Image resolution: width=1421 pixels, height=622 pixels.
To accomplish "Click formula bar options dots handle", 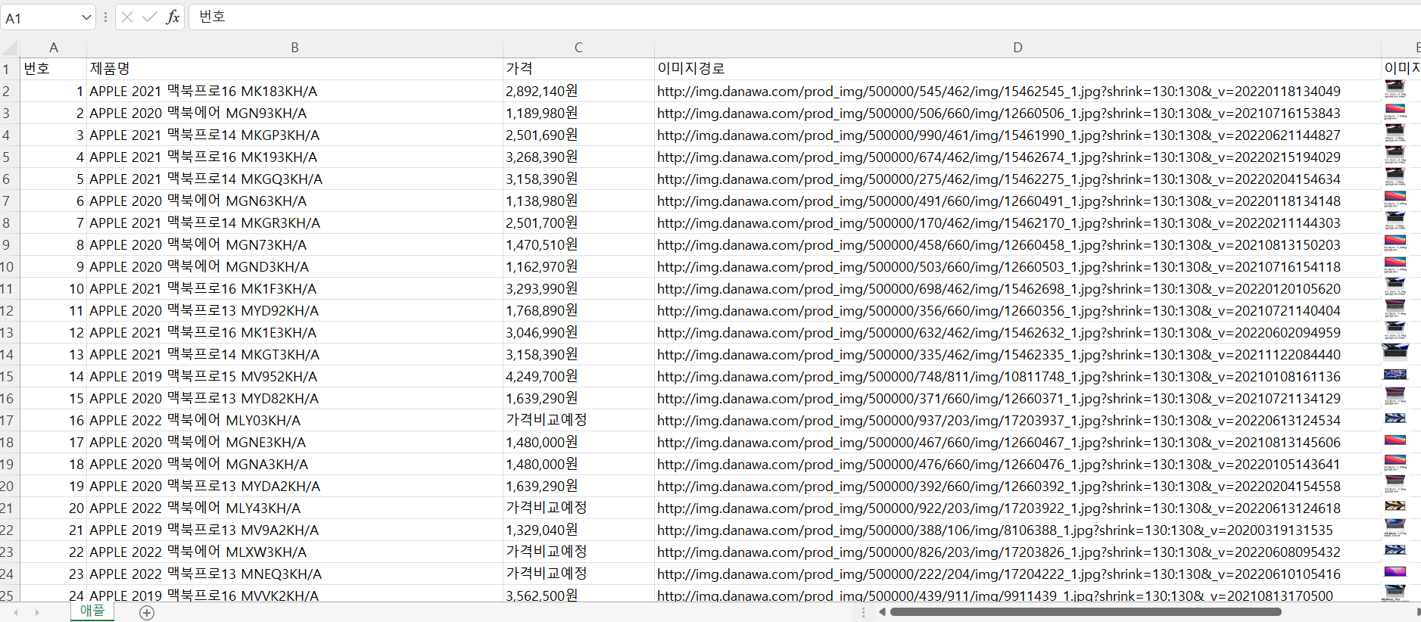I will click(x=105, y=17).
